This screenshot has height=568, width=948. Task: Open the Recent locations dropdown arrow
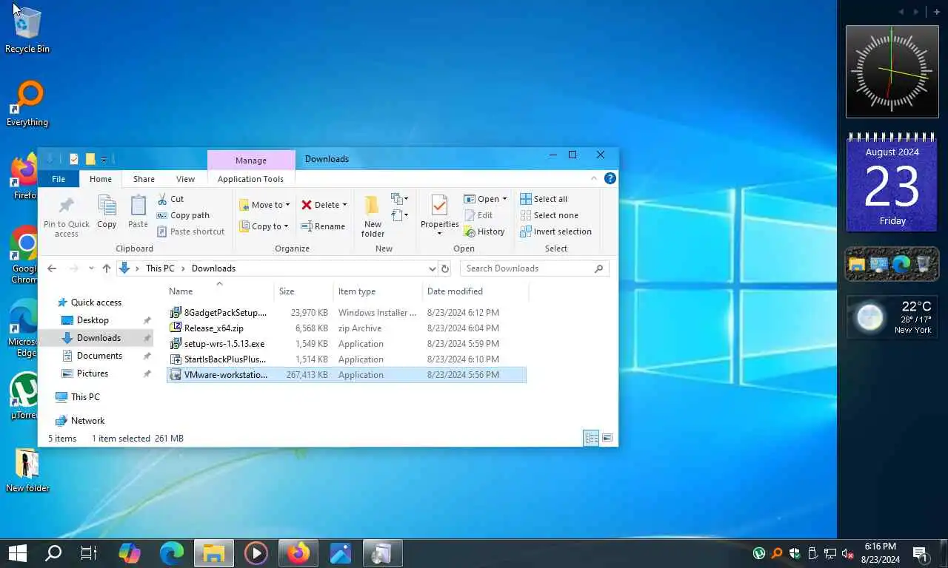point(91,268)
